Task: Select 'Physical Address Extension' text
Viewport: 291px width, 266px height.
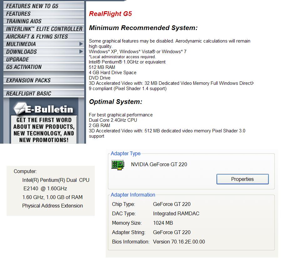Action: (53, 206)
